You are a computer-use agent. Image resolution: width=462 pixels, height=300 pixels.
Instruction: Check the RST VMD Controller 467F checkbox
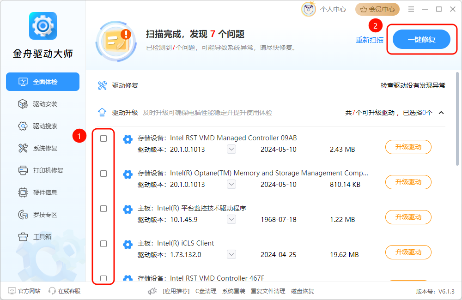(103, 278)
